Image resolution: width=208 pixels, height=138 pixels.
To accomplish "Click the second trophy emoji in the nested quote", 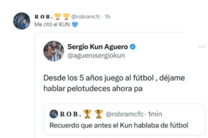I will click(99, 114).
